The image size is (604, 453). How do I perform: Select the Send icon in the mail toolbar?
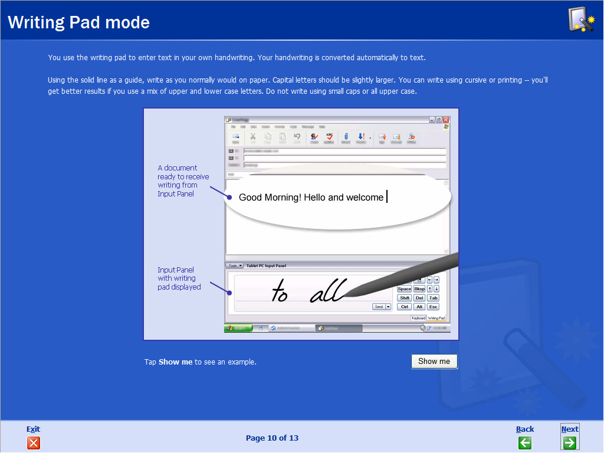point(237,136)
